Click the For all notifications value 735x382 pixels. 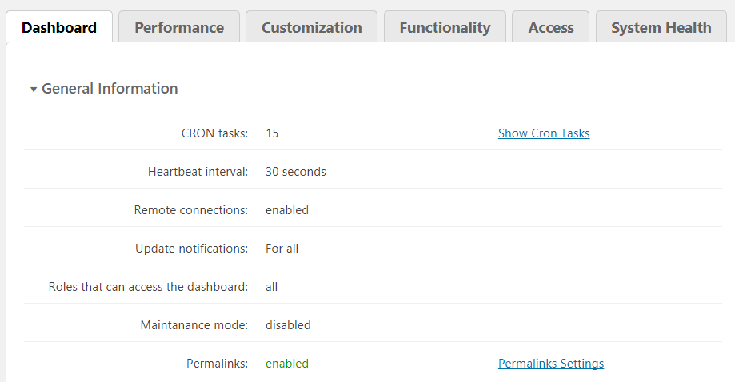point(282,249)
